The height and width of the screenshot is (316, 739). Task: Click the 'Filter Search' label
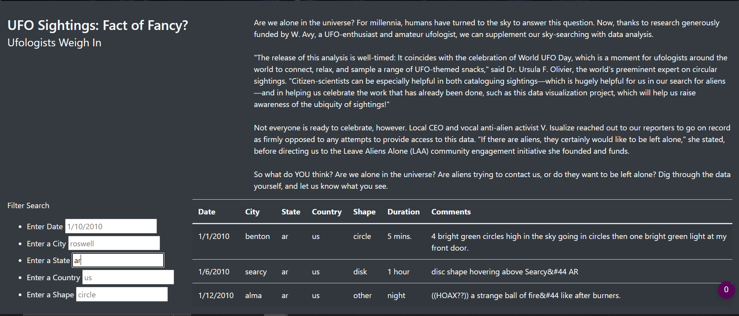(x=28, y=205)
